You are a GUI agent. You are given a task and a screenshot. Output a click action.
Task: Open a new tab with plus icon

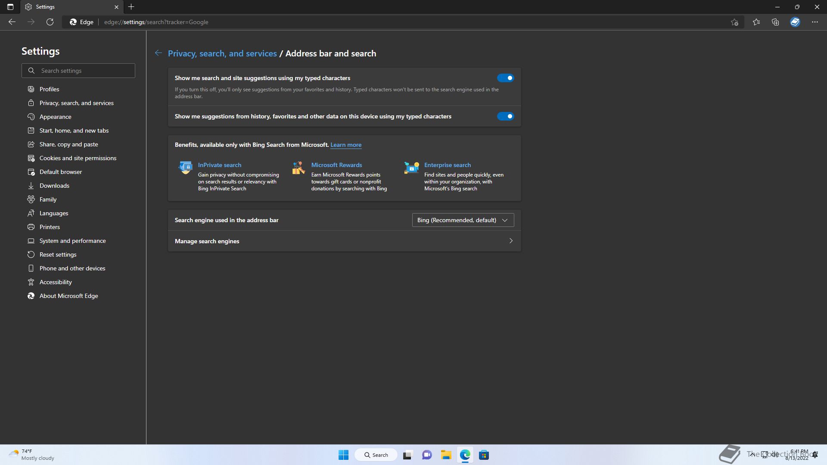point(131,7)
